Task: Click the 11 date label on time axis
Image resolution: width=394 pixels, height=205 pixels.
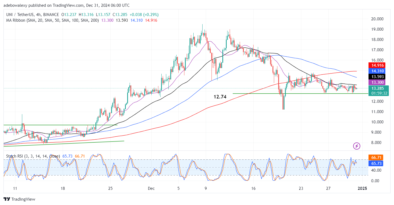Action: [x=15, y=188]
